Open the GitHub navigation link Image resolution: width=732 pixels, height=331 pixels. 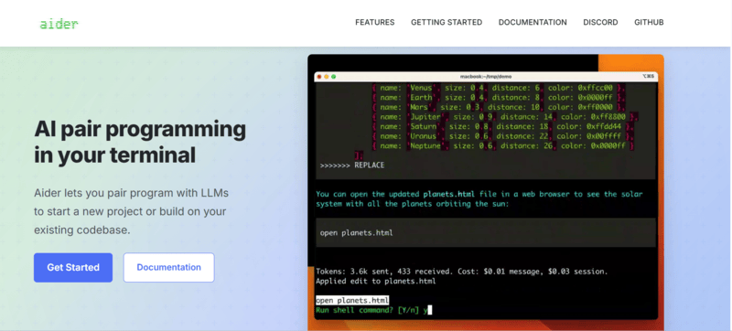[x=649, y=22]
